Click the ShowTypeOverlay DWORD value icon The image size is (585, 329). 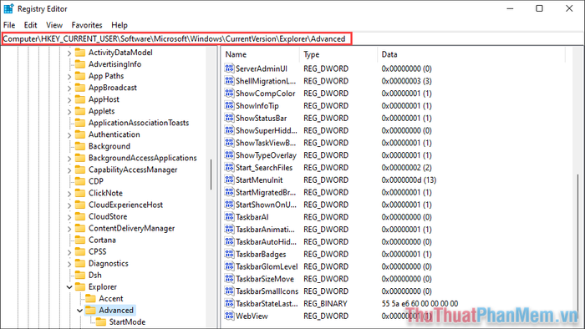click(229, 154)
